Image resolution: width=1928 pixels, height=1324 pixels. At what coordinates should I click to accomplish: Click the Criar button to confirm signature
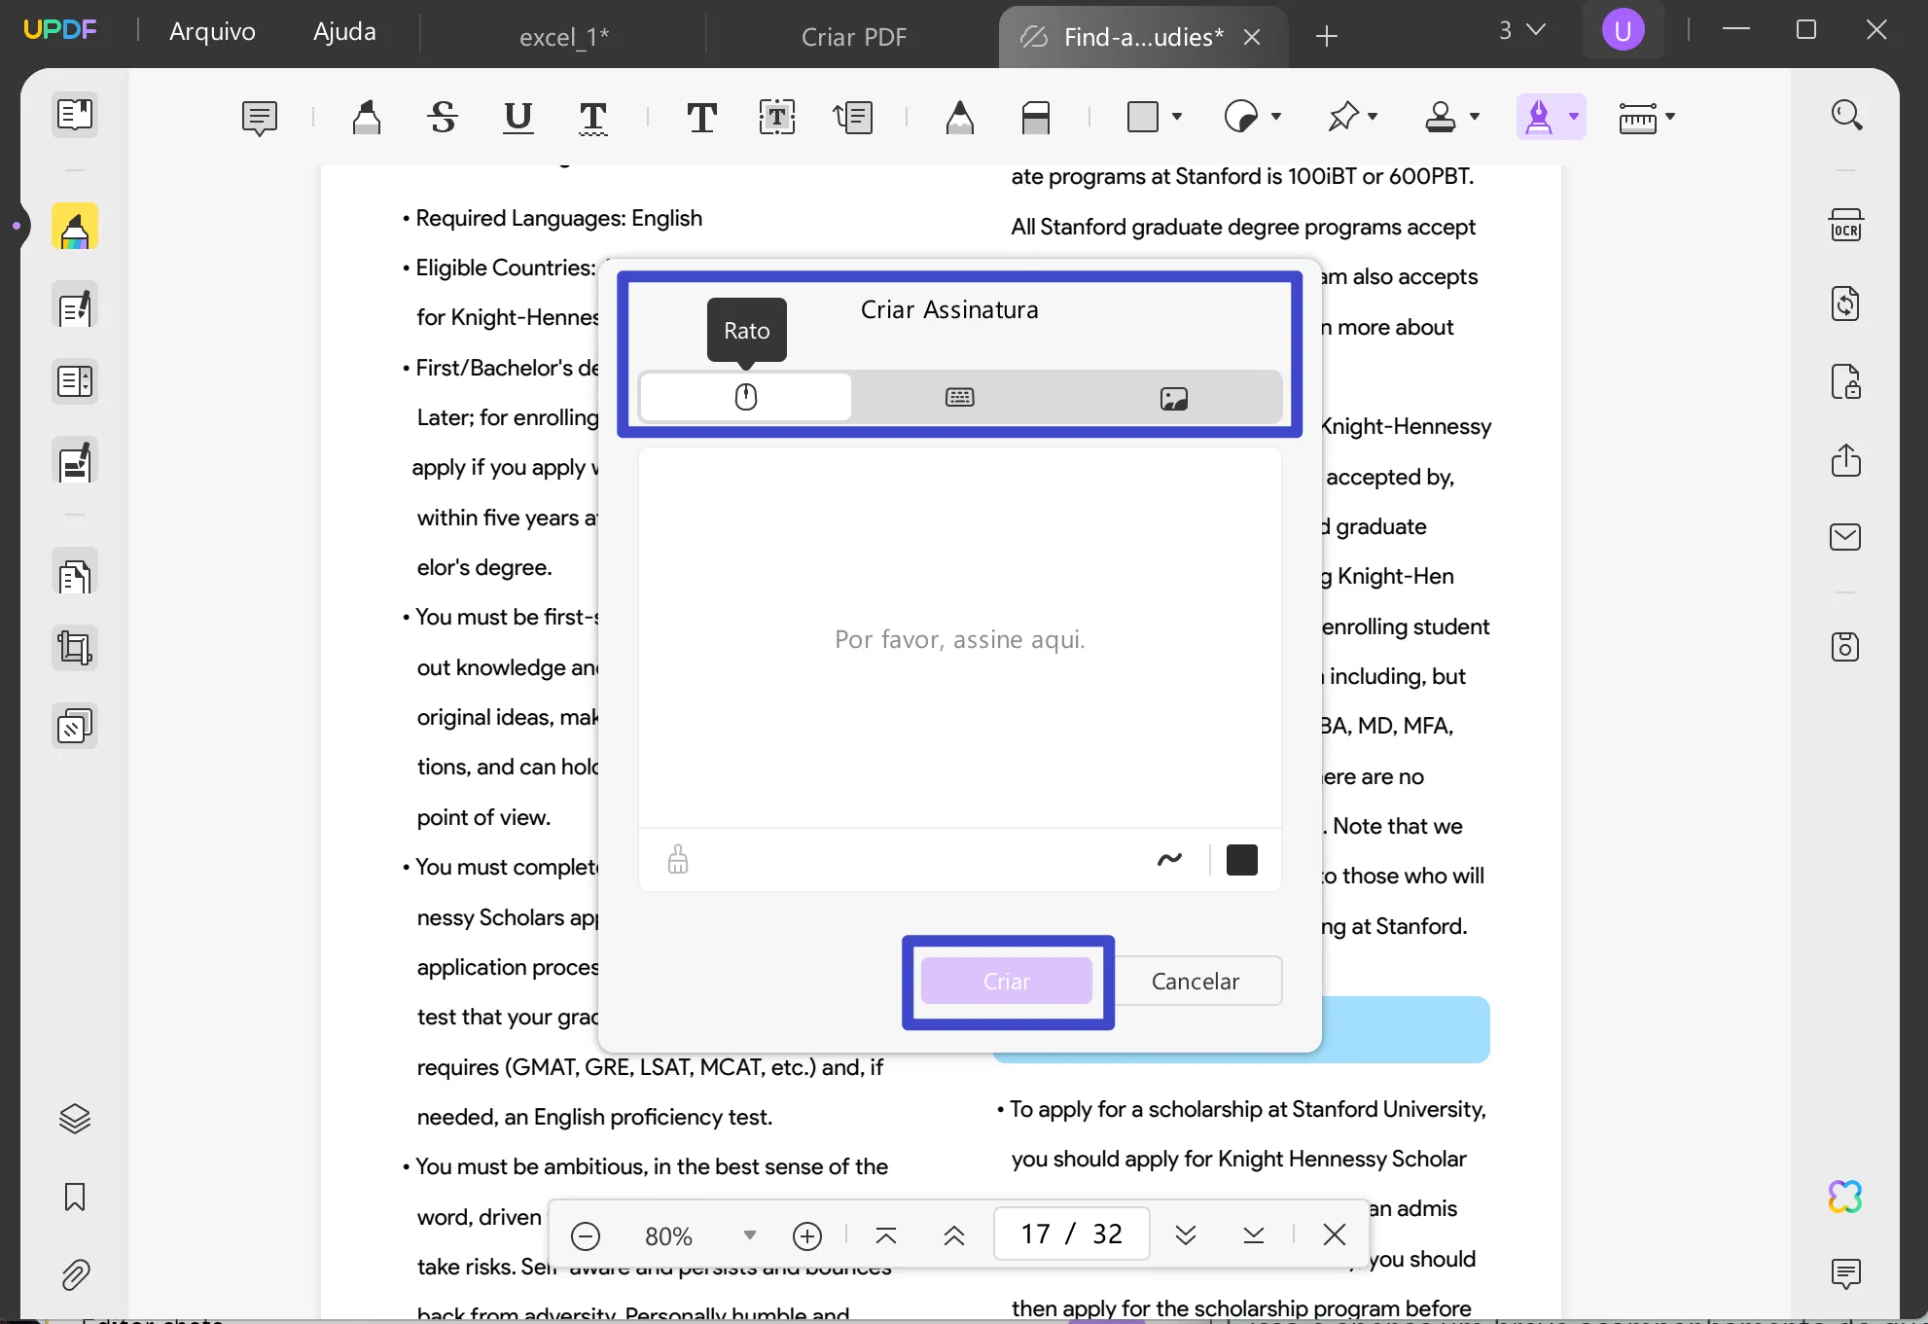click(1008, 982)
